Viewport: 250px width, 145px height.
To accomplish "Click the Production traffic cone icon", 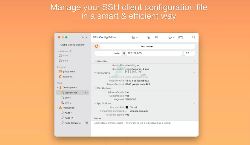I will [x=60, y=108].
